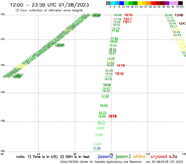Screen dimensions: 186x164
Task: Click the dark red '1548' time stamp
Action: coord(179,15)
